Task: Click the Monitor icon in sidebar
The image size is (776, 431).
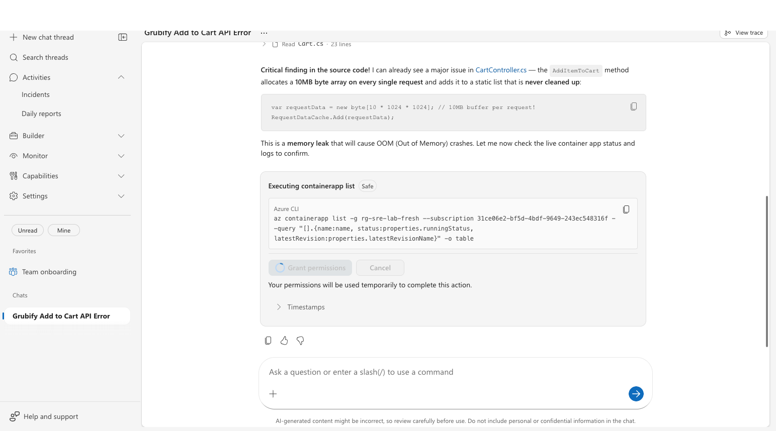Action: 14,156
